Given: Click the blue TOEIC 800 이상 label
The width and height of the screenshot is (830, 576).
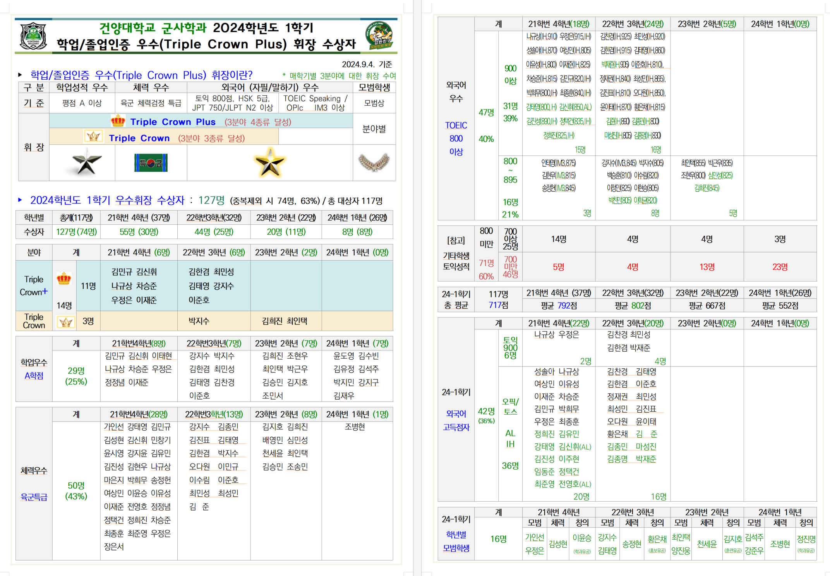Looking at the screenshot, I should 456,138.
